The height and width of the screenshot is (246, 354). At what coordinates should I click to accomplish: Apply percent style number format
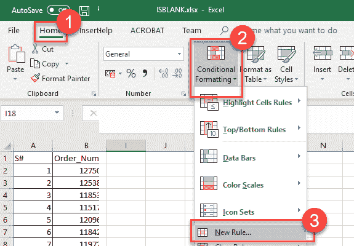[131, 73]
